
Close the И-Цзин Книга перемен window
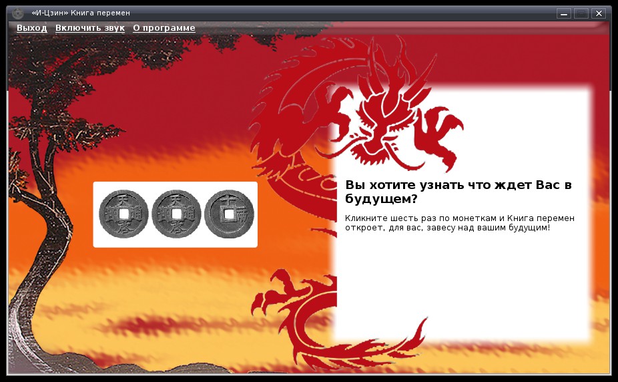pos(598,13)
